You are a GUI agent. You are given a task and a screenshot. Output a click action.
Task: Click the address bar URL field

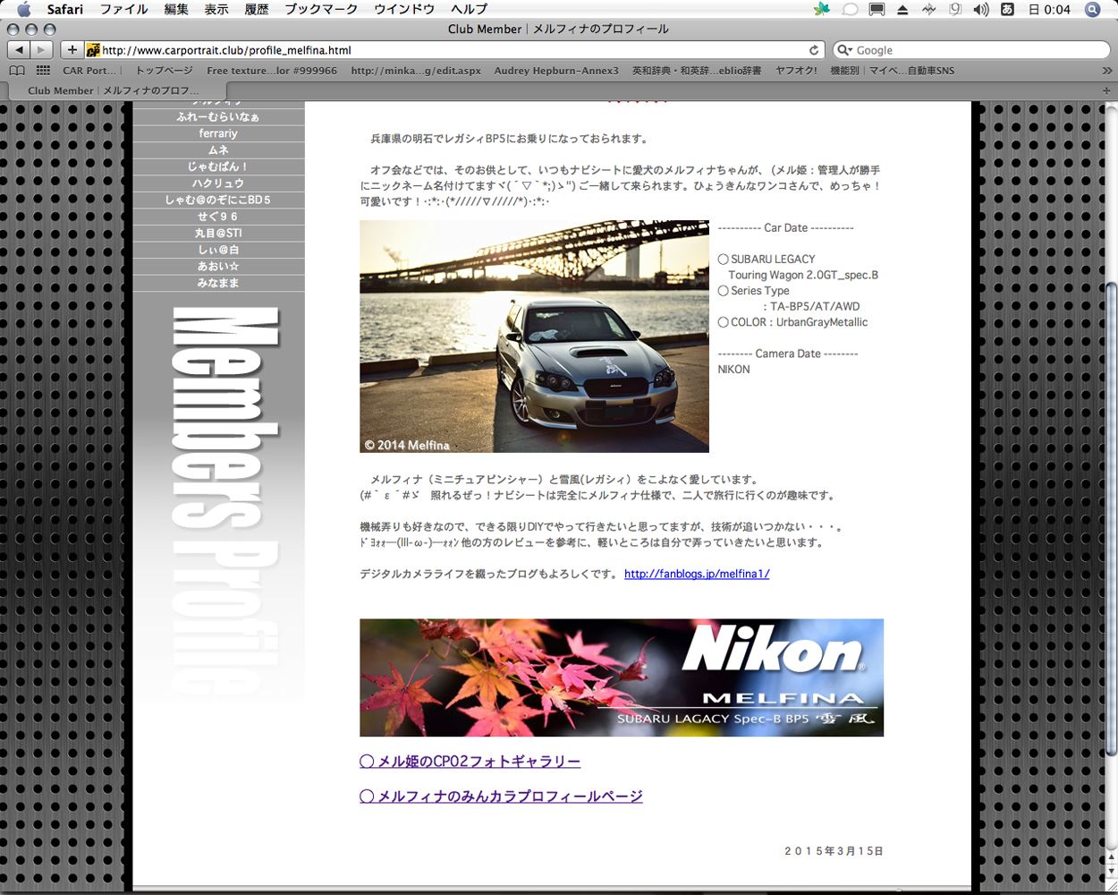click(x=454, y=50)
